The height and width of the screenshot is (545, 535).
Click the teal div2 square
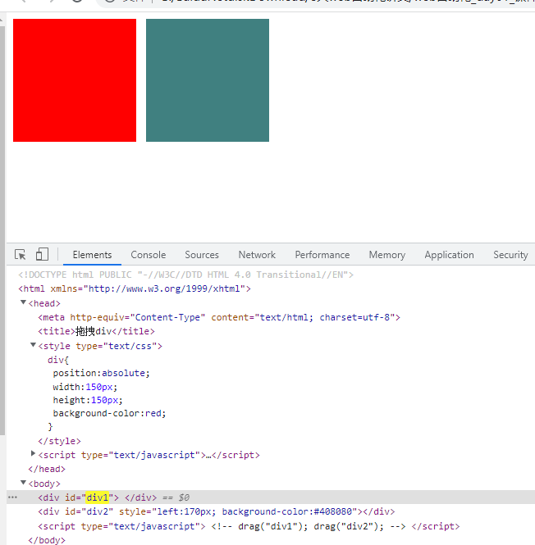click(x=208, y=80)
